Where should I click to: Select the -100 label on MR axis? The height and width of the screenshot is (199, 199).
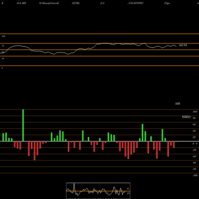point(195,176)
